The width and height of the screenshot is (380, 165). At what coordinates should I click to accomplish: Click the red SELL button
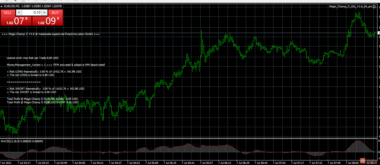point(8,13)
